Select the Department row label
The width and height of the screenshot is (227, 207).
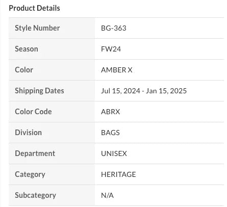click(35, 153)
